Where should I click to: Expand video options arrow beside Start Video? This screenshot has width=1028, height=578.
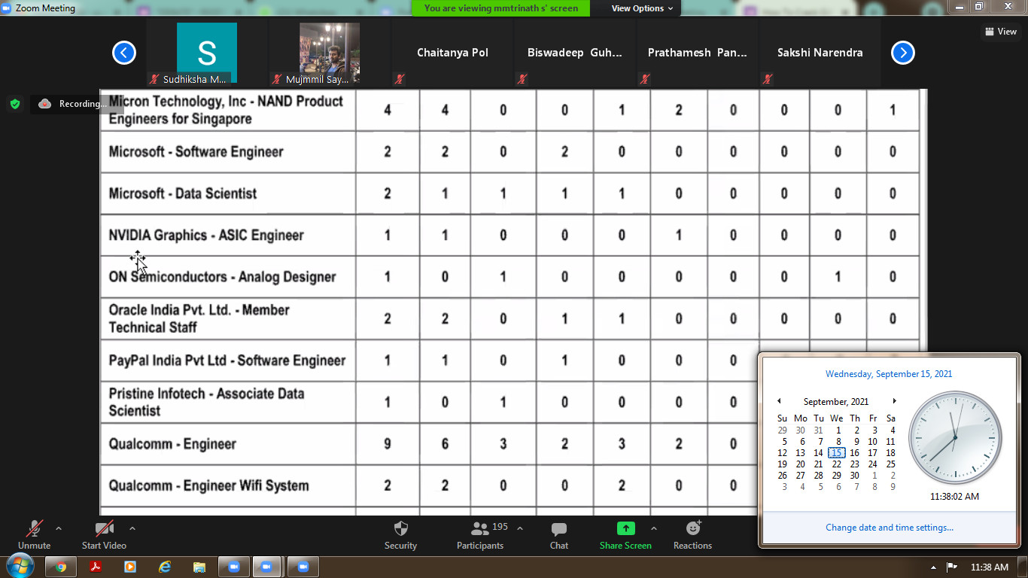132,528
